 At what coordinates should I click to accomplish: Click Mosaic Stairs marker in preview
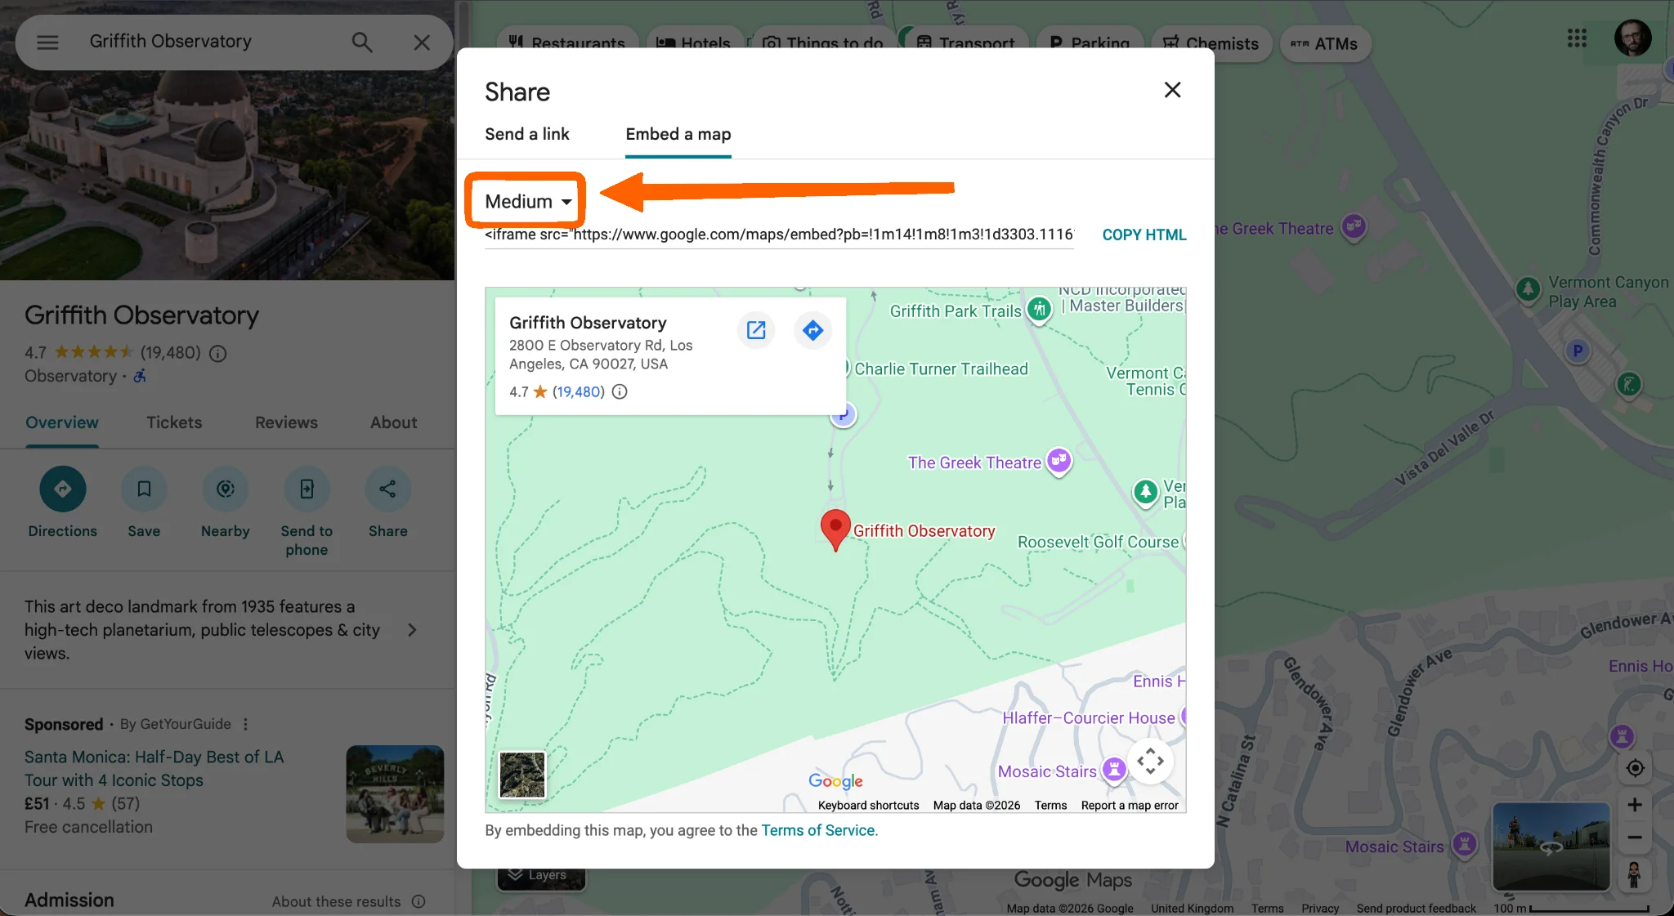1113,769
